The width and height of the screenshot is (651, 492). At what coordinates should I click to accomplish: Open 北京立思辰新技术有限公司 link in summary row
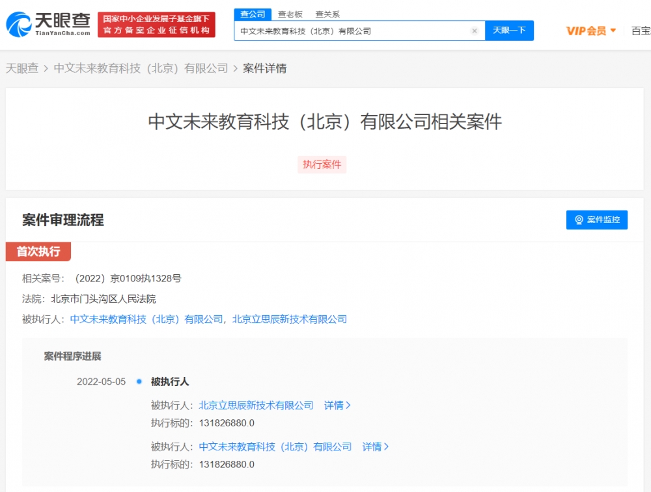point(290,319)
